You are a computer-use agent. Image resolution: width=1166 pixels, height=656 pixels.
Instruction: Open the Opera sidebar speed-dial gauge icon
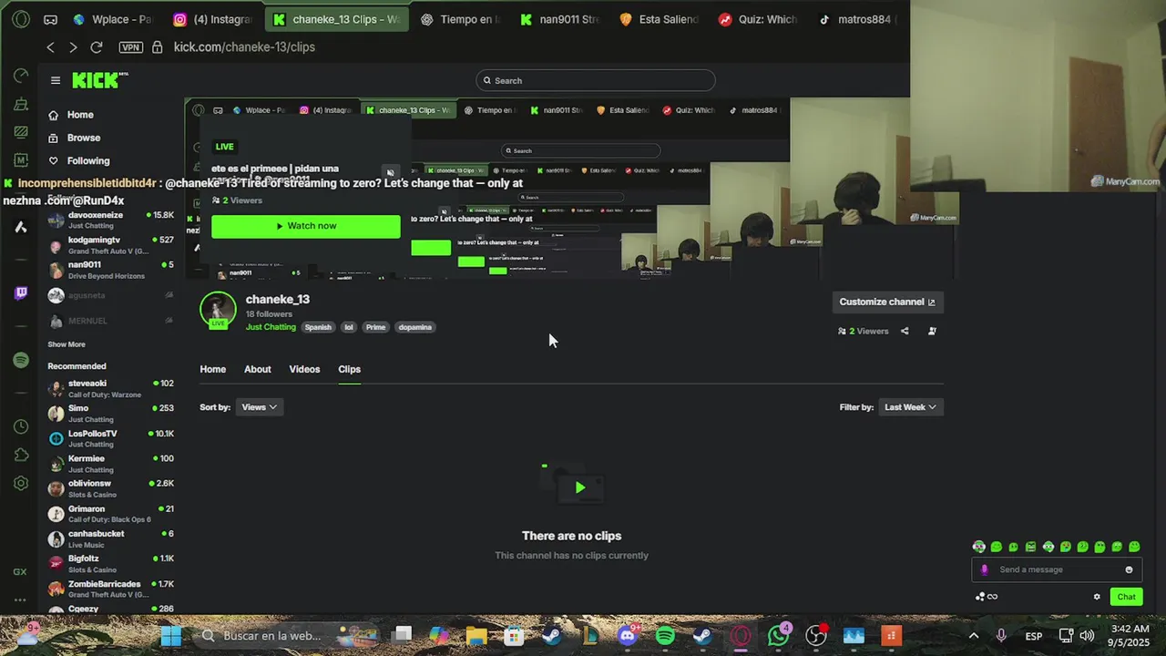[20, 77]
